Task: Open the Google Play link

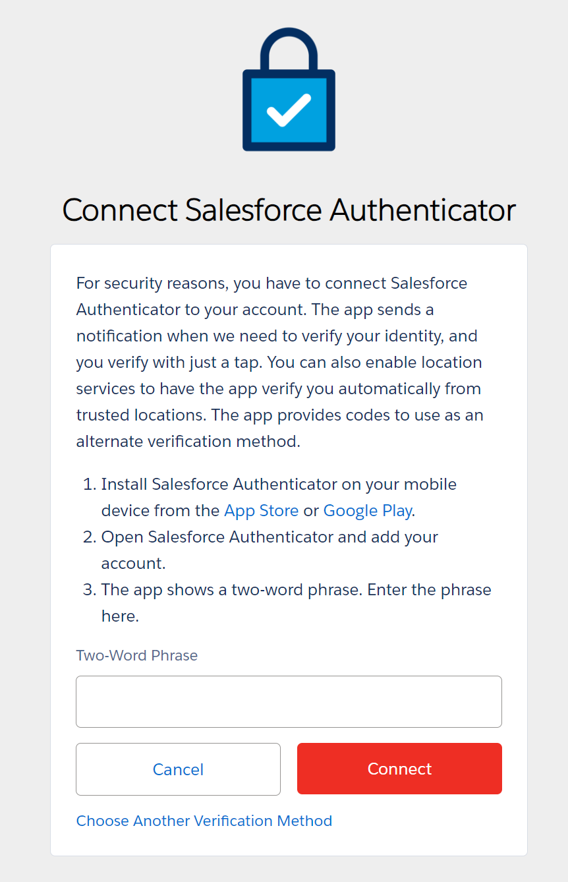Action: click(x=367, y=511)
